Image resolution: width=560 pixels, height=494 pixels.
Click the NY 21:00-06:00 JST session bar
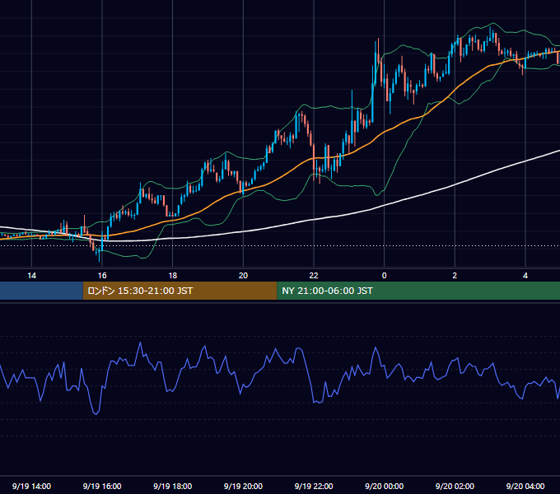(418, 291)
